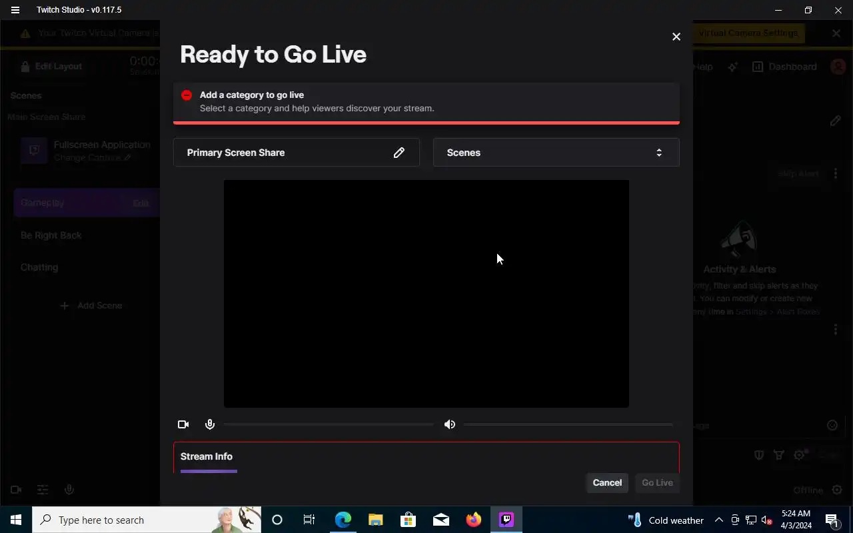This screenshot has width=853, height=533.
Task: Open the Scenes dropdown in the dialog
Action: (556, 153)
